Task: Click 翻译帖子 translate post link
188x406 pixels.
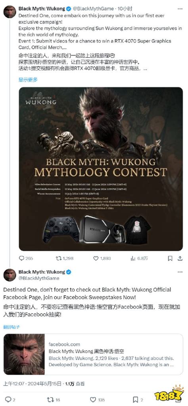Action: pos(12,327)
